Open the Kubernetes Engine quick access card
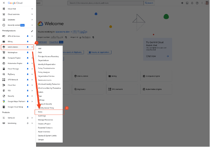Viewport: 210px width, 147px height. 156,89
